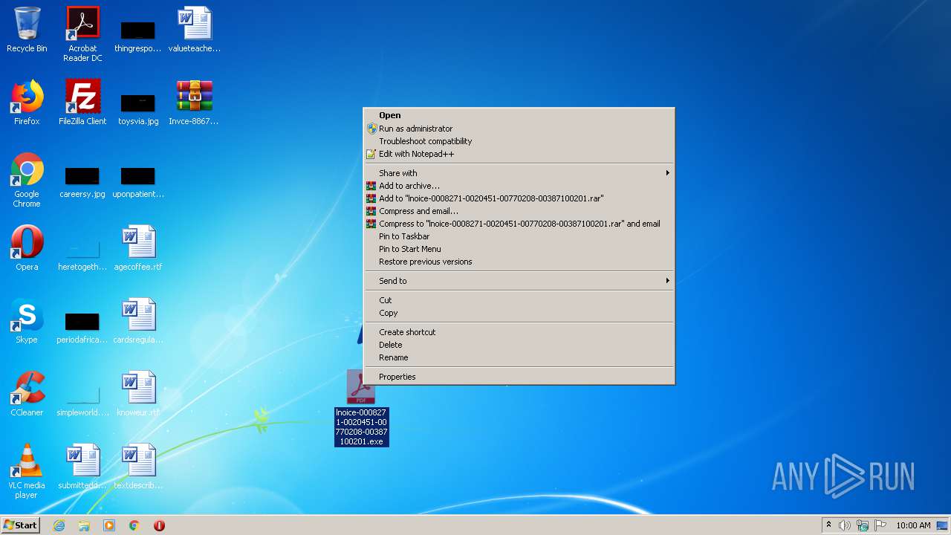The width and height of the screenshot is (951, 535).
Task: Choose Compress to Inoice rar and email
Action: [x=519, y=224]
